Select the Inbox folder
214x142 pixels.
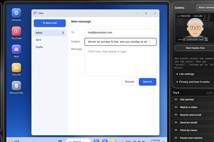(x=50, y=33)
